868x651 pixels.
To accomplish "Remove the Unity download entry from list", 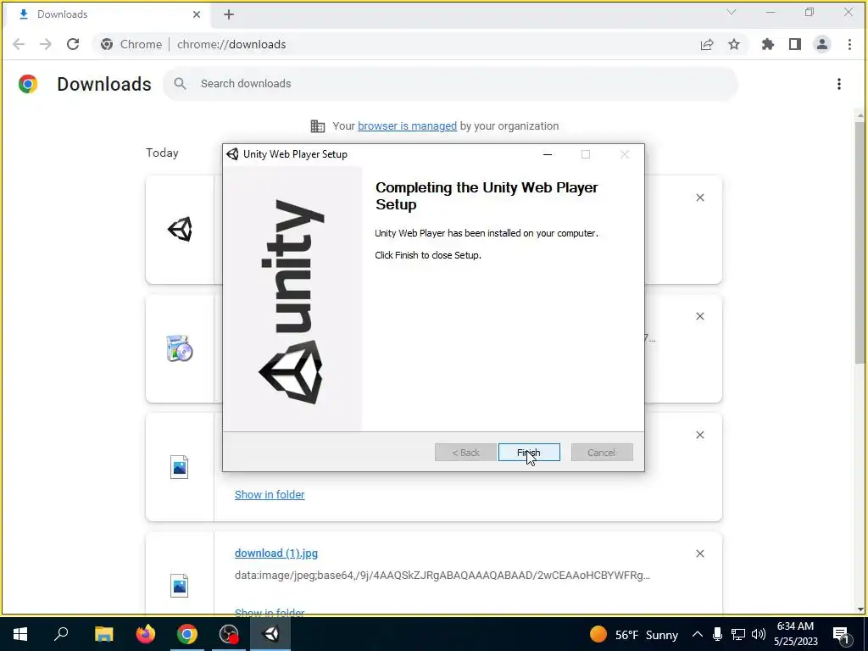I will tap(699, 198).
